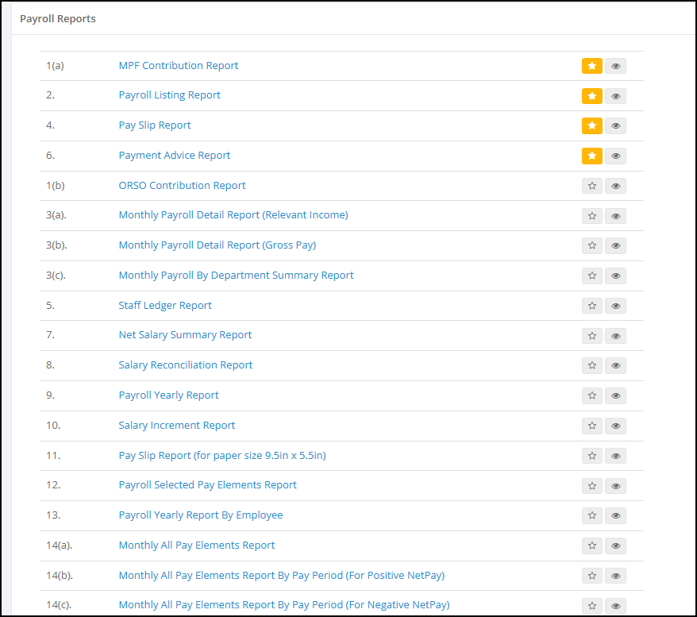697x617 pixels.
Task: Click eye icon for Salary Reconciliation Report
Action: [616, 365]
